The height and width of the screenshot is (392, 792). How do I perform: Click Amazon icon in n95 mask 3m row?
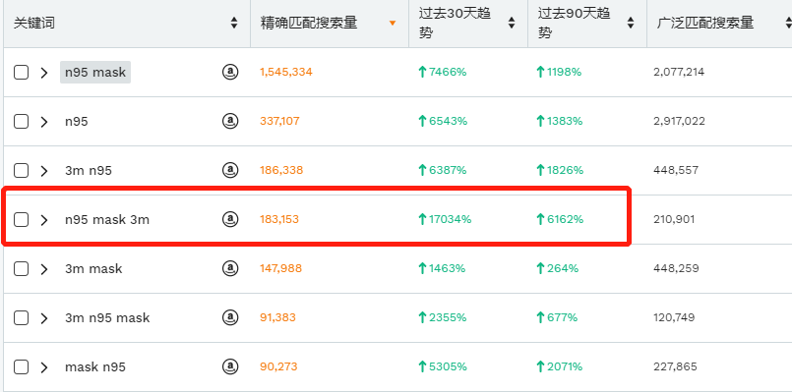230,219
